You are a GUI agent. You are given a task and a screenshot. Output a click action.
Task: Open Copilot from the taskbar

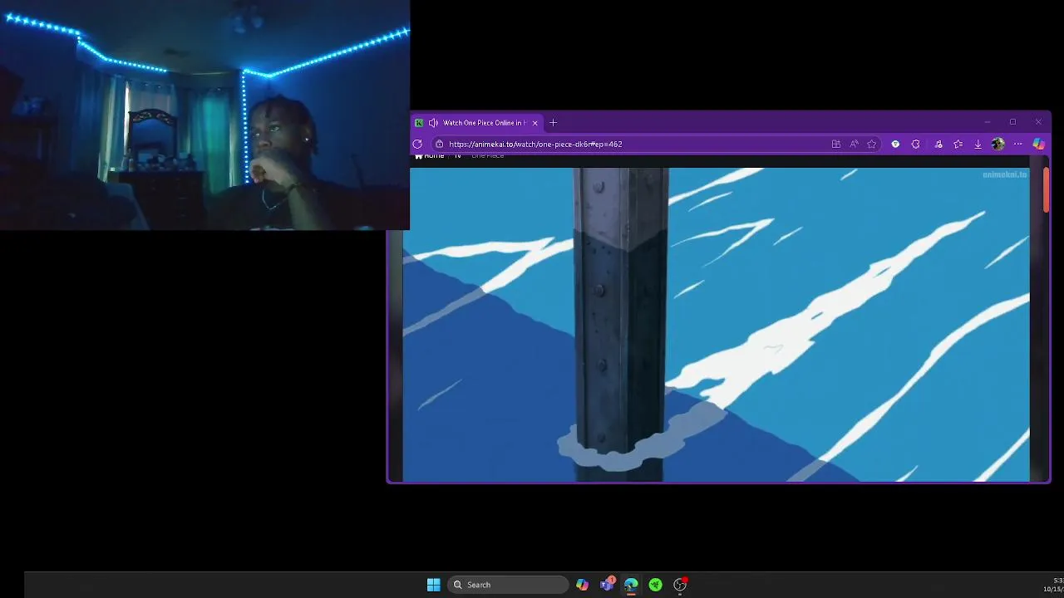coord(582,585)
